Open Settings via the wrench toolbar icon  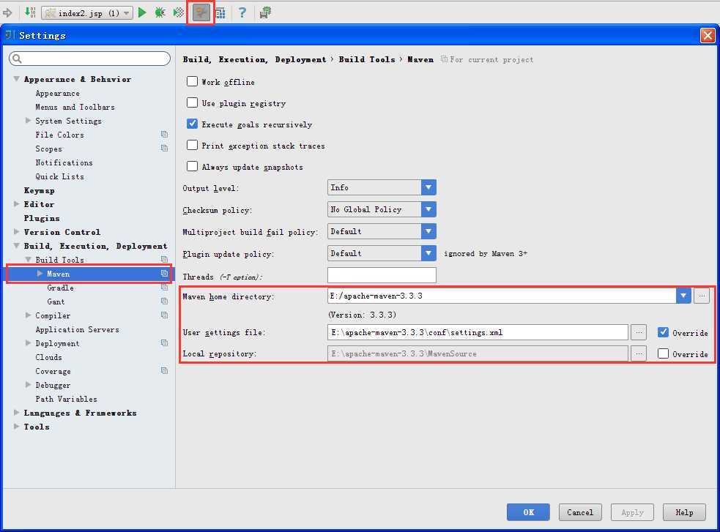click(201, 12)
